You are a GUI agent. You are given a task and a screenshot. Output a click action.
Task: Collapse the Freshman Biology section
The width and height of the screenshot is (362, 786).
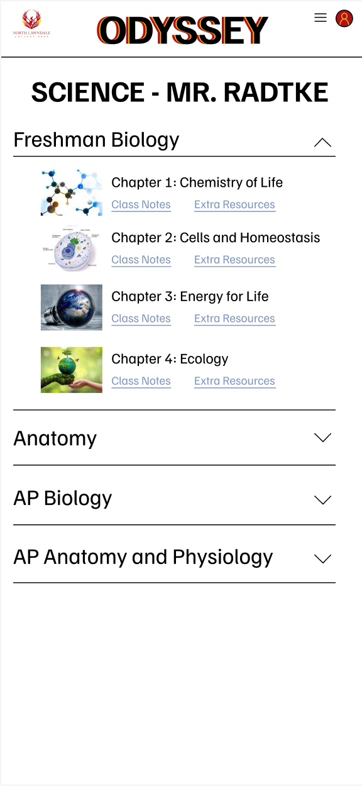[x=322, y=142]
